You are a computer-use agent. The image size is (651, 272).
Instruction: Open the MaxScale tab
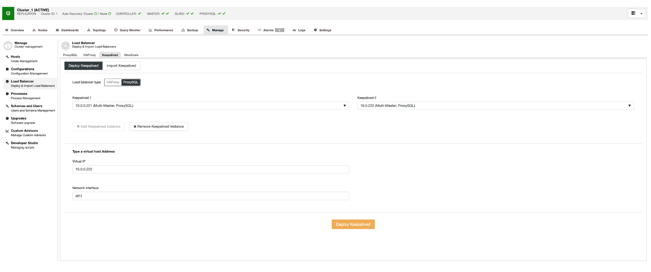pyautogui.click(x=131, y=55)
